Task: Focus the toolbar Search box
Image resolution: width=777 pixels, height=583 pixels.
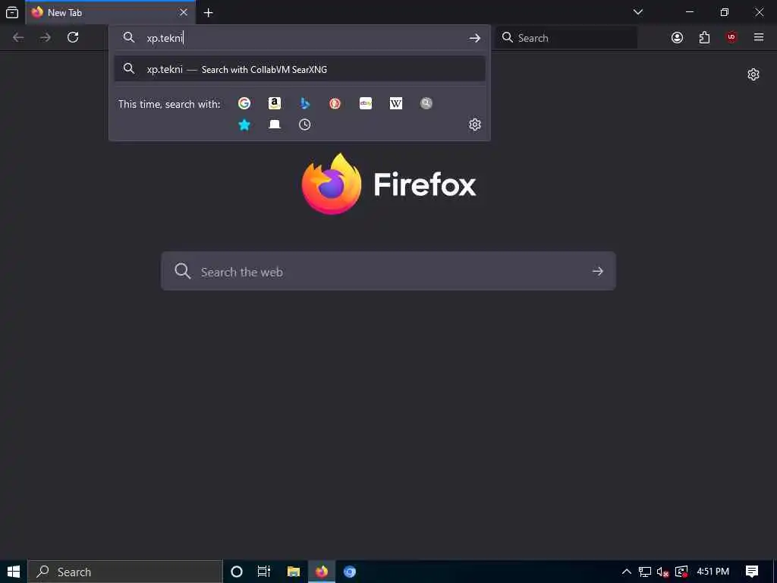Action: (566, 38)
